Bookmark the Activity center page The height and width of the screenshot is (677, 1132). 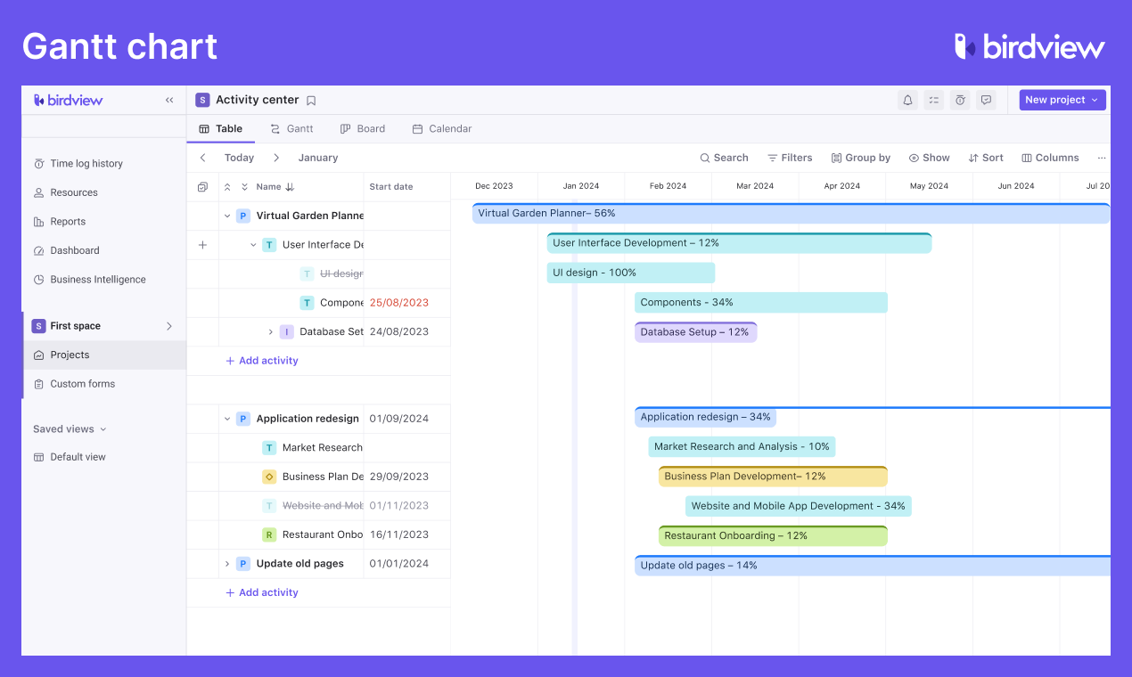click(x=311, y=101)
